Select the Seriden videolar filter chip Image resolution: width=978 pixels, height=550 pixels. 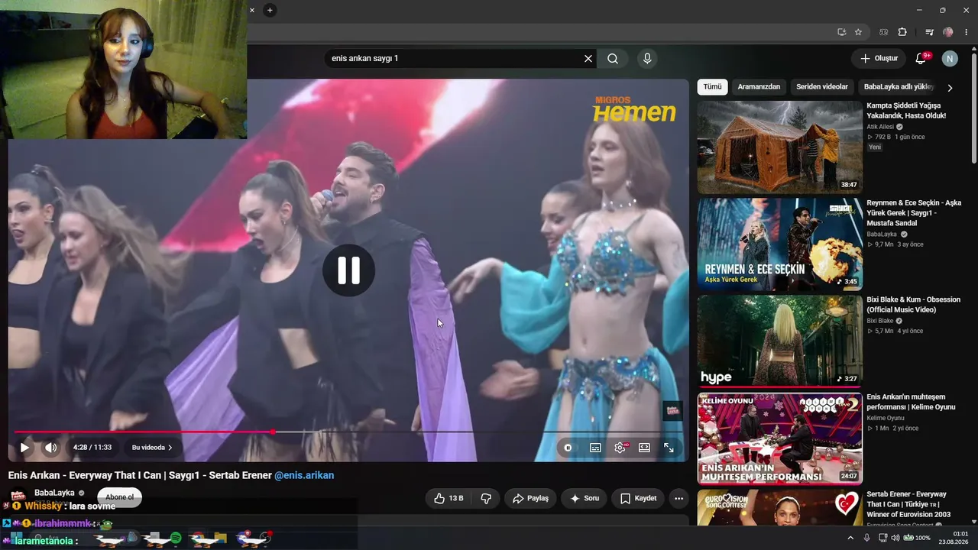[822, 87]
